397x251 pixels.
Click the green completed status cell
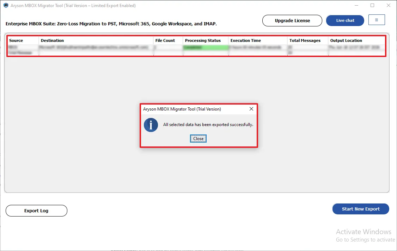point(206,47)
